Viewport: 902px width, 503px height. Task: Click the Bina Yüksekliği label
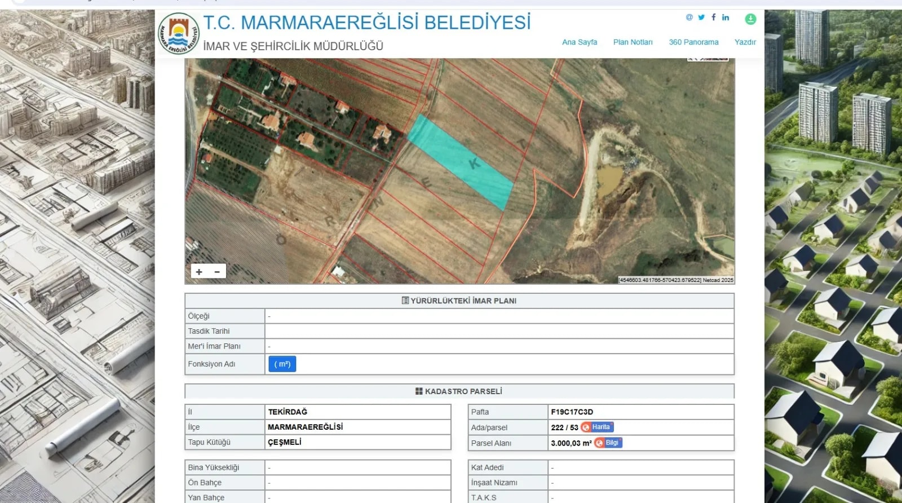(x=214, y=467)
